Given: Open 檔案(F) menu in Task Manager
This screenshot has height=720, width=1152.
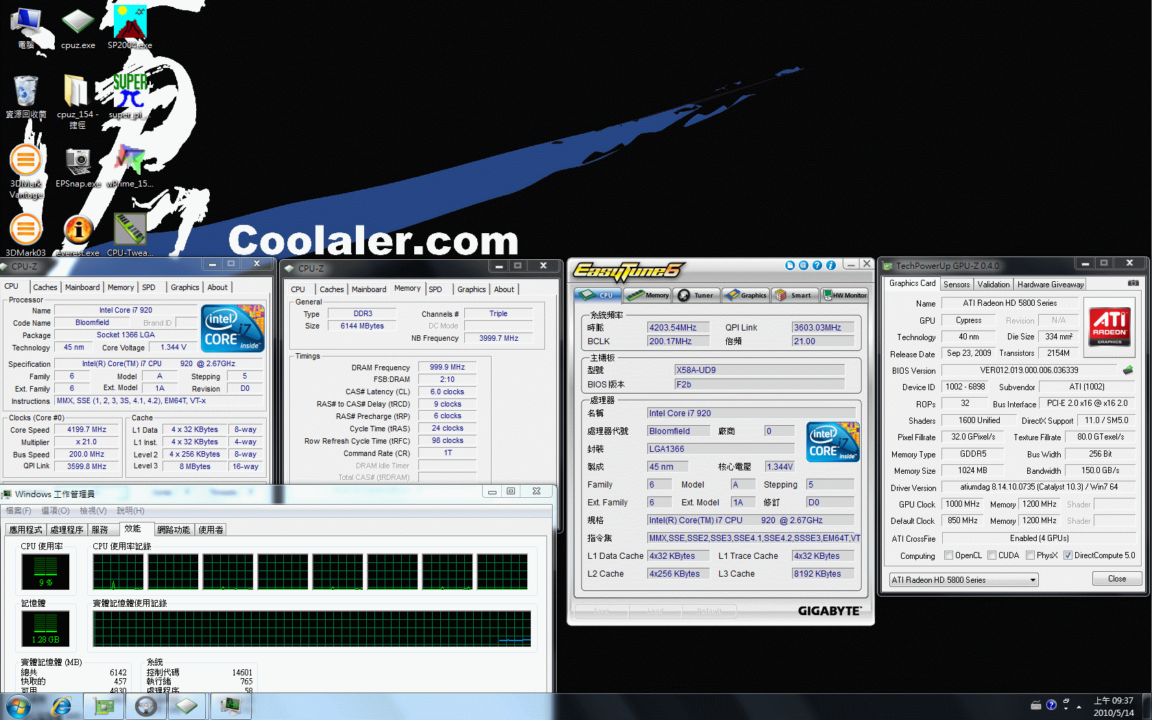Looking at the screenshot, I should pos(19,511).
